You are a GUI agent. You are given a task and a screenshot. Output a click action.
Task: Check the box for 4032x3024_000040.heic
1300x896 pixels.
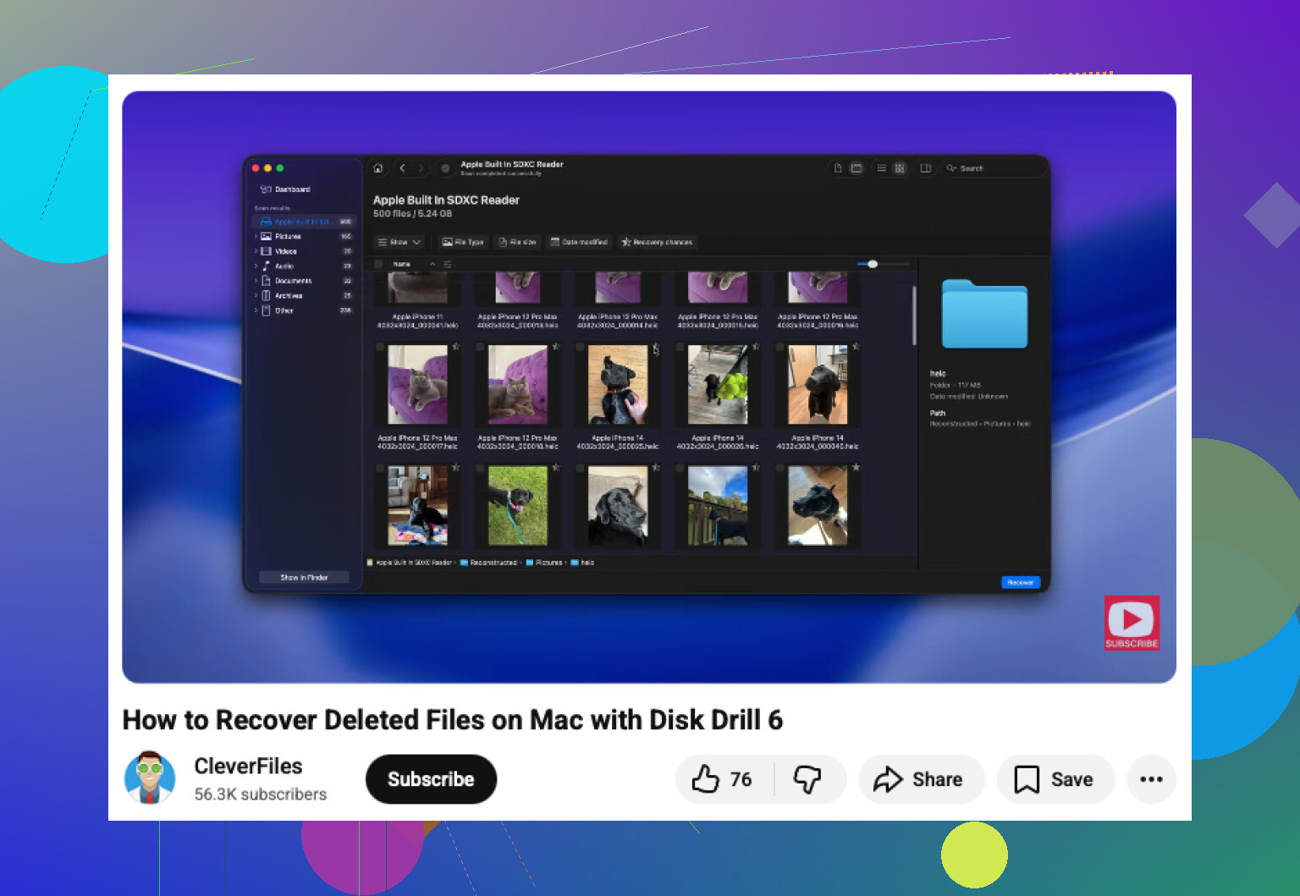coord(779,347)
